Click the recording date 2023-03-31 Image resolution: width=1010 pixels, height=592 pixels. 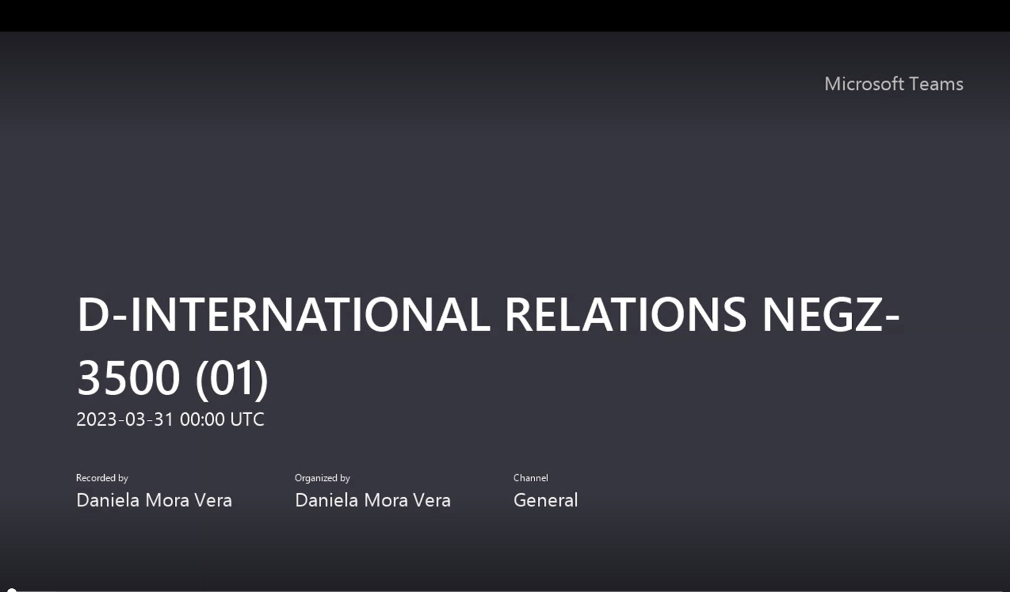pos(124,419)
